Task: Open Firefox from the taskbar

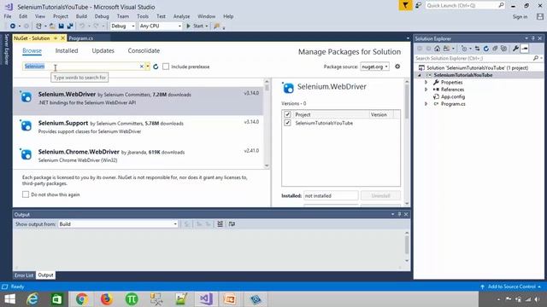Action: 106,299
